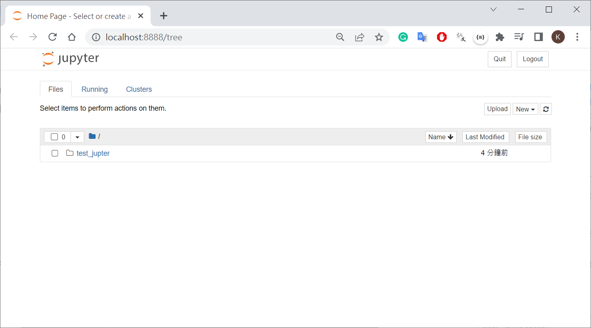This screenshot has width=591, height=328.
Task: Open the New dropdown menu
Action: point(525,109)
